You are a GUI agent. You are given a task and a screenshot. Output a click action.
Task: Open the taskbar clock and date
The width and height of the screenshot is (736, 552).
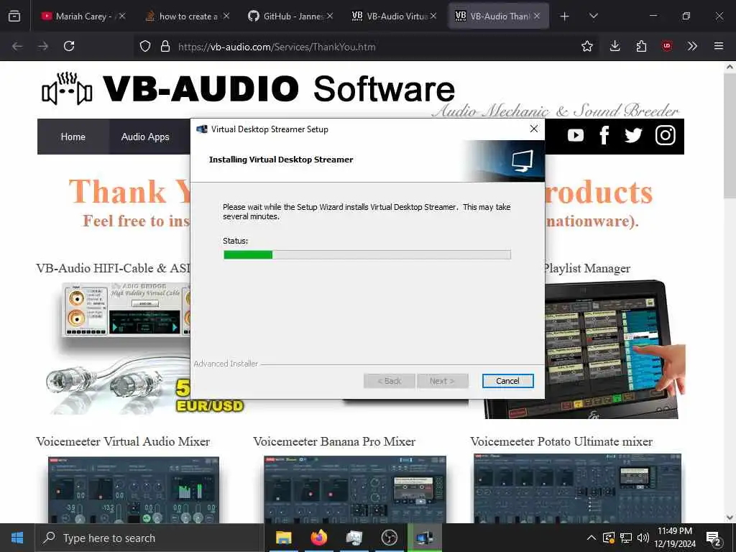[674, 538]
